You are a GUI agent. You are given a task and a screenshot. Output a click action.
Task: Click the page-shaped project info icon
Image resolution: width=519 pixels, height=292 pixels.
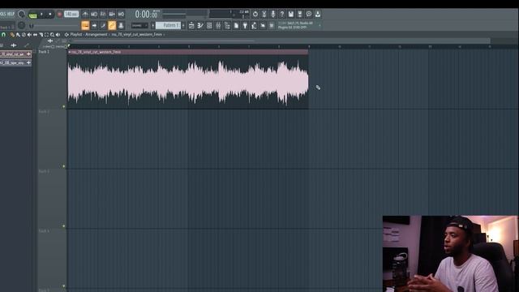(x=236, y=25)
